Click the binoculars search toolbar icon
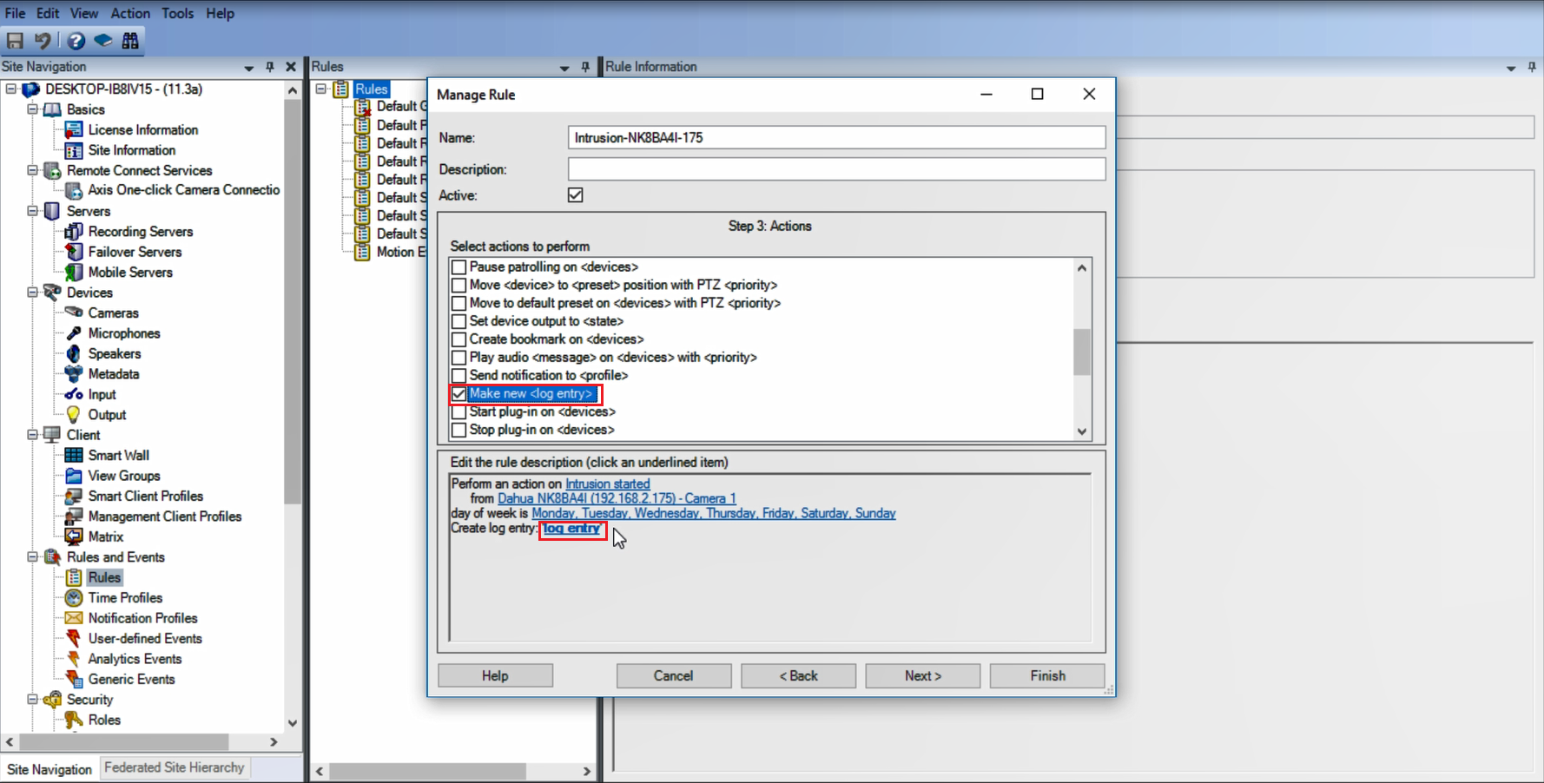 [x=130, y=40]
